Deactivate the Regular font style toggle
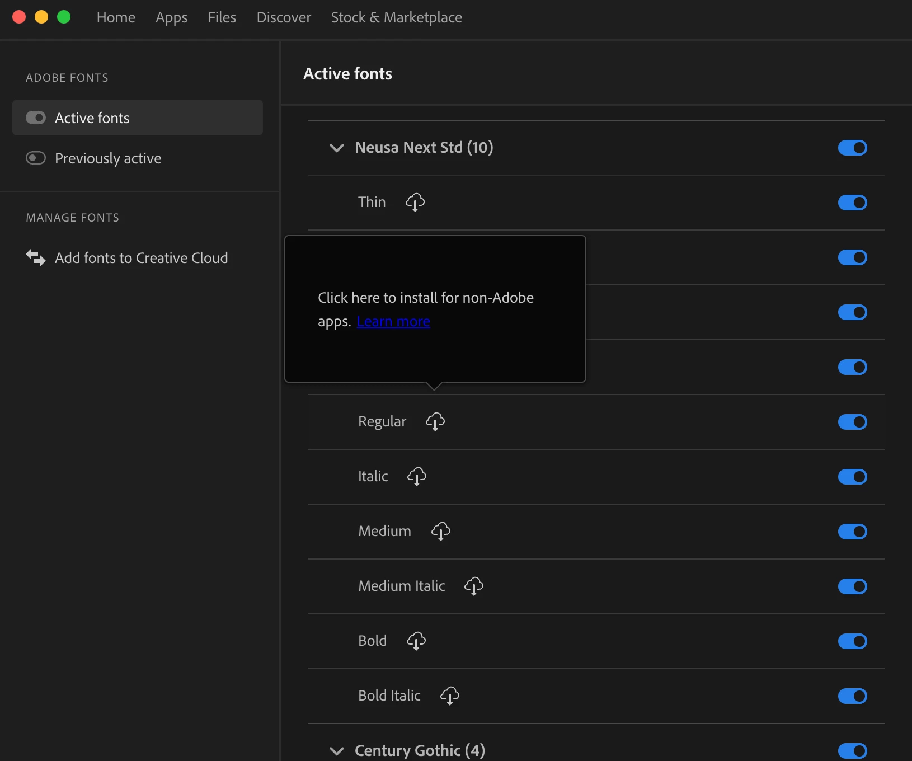 853,422
